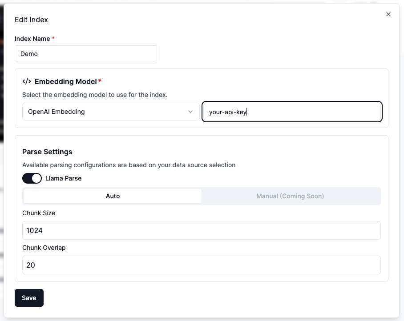Click the code brackets icon beside Embedding Model
404x321 pixels.
(x=27, y=81)
